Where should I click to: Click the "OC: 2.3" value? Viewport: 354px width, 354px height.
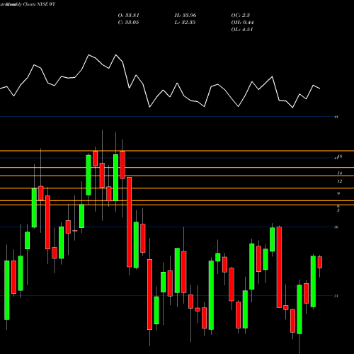[x=240, y=16]
